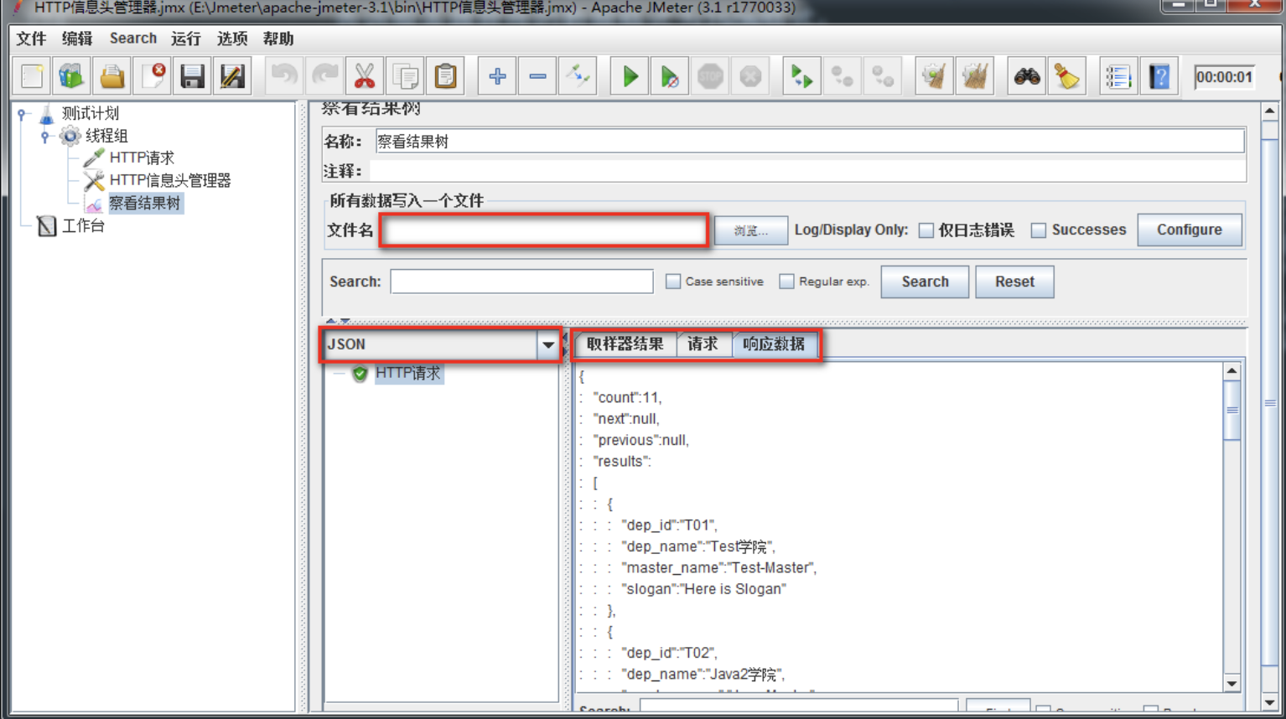Open the 编辑 menu
Viewport: 1286px width, 719px height.
[77, 39]
